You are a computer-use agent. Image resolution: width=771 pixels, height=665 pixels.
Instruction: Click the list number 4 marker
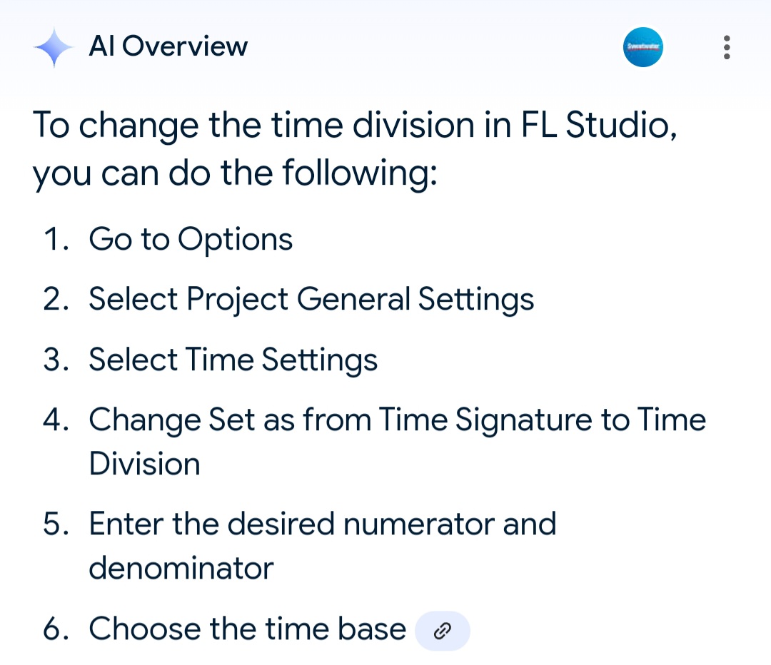(56, 420)
